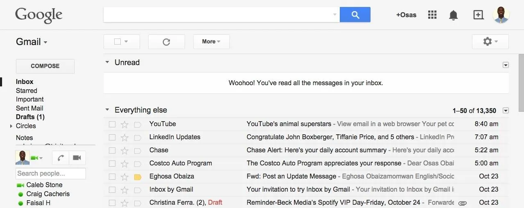Screen dimensions: 524x208
Task: Mark Chase email as important
Action: coord(138,150)
